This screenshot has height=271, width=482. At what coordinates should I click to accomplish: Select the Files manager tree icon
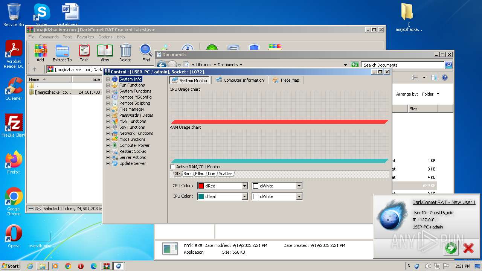click(115, 109)
